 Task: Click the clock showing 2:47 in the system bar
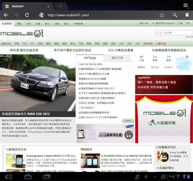click(170, 177)
